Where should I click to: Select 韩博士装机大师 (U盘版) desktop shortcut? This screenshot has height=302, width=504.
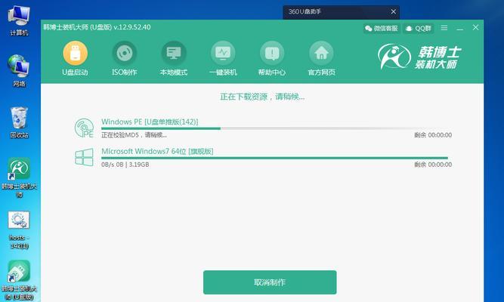tap(19, 280)
